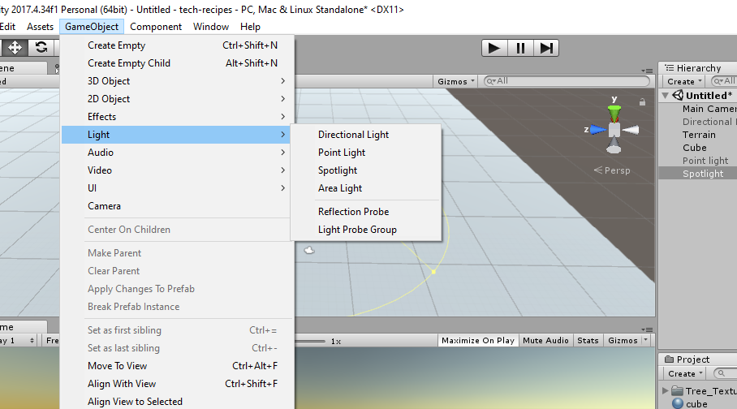Click the blue Z axis gizmo cone
The width and height of the screenshot is (737, 409).
point(598,129)
